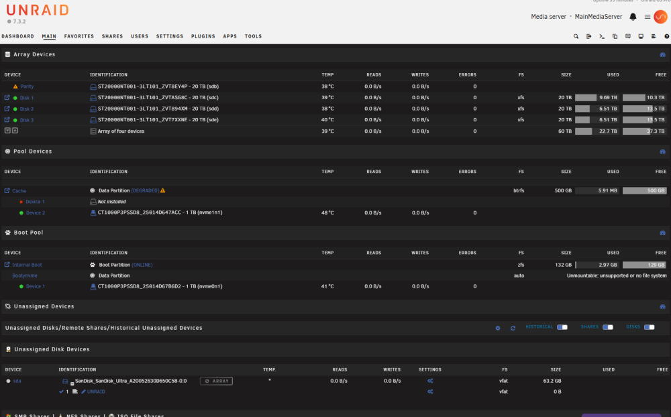Open the Disk 2 device link
This screenshot has width=671, height=417.
pyautogui.click(x=27, y=109)
